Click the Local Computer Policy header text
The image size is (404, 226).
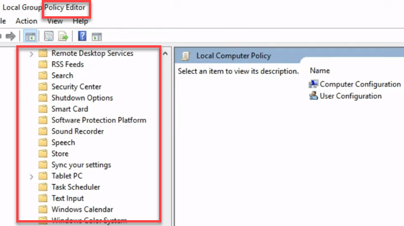pyautogui.click(x=233, y=56)
